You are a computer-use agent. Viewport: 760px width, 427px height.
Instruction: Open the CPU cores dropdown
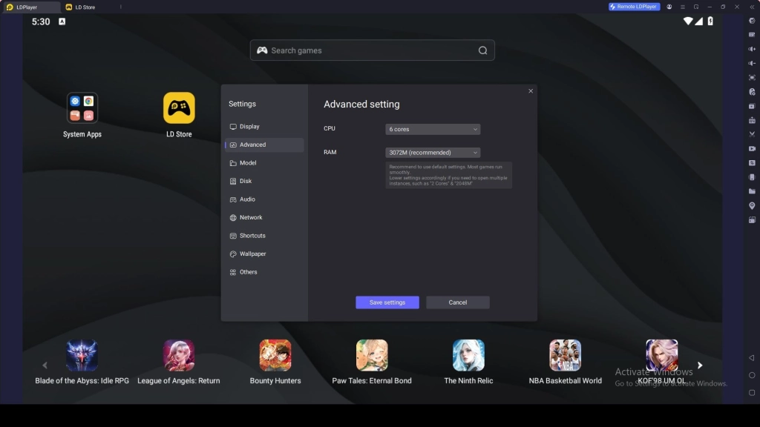click(x=432, y=128)
